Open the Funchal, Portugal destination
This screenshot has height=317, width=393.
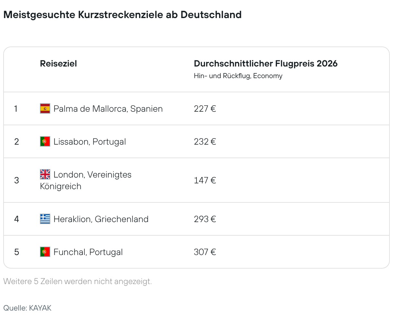(88, 252)
